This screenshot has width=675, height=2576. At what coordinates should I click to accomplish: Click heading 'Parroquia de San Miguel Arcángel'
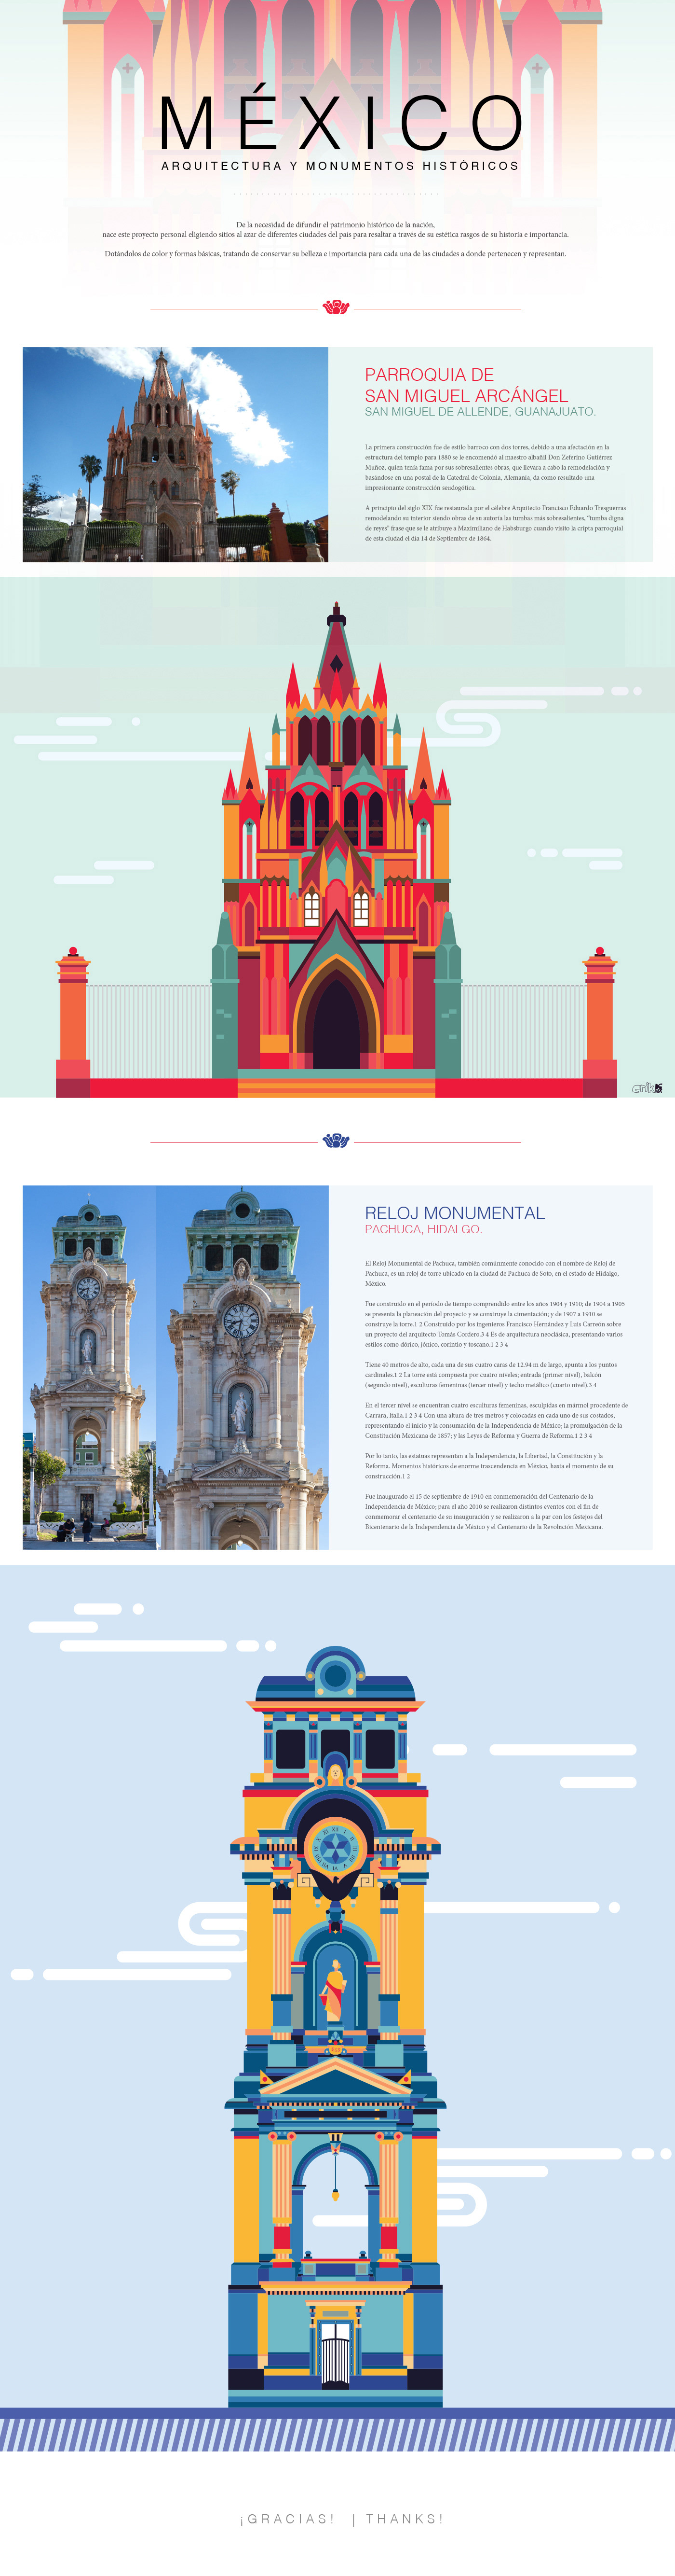tap(466, 385)
